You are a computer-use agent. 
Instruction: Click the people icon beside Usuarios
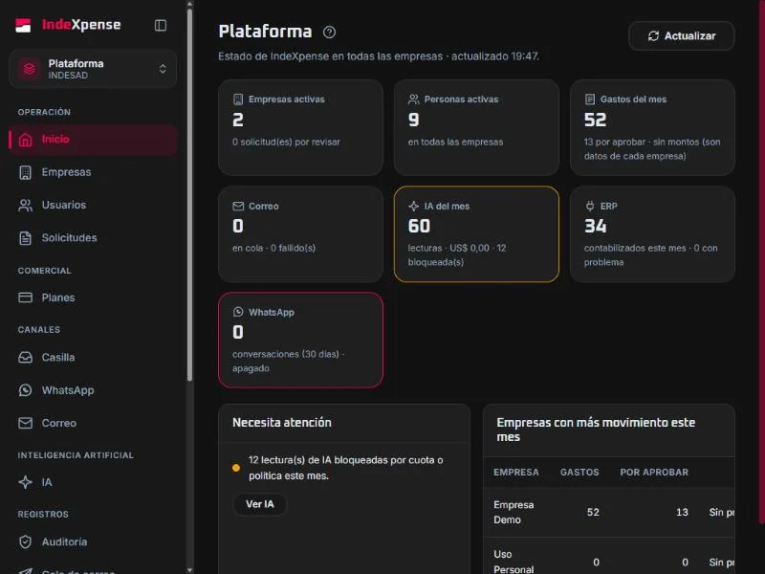(x=26, y=205)
